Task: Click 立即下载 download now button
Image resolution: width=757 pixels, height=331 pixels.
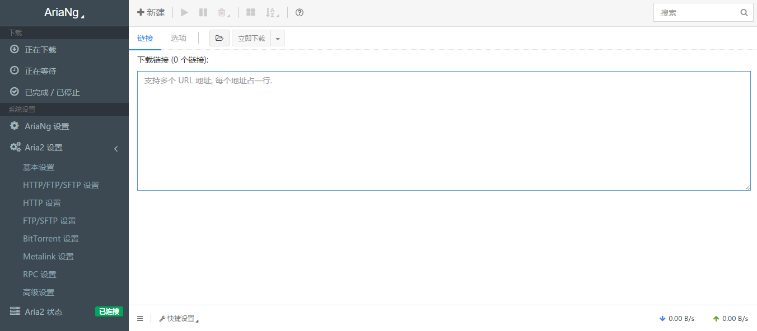Action: click(251, 38)
